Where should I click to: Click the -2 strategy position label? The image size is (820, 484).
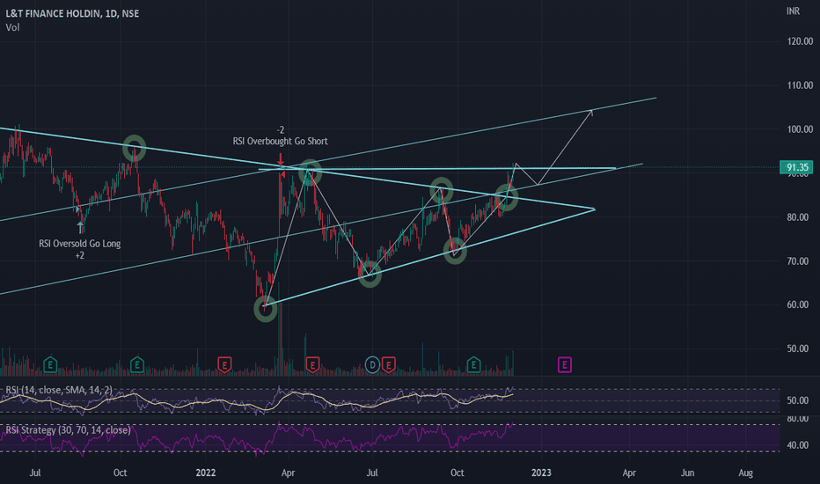pyautogui.click(x=281, y=129)
